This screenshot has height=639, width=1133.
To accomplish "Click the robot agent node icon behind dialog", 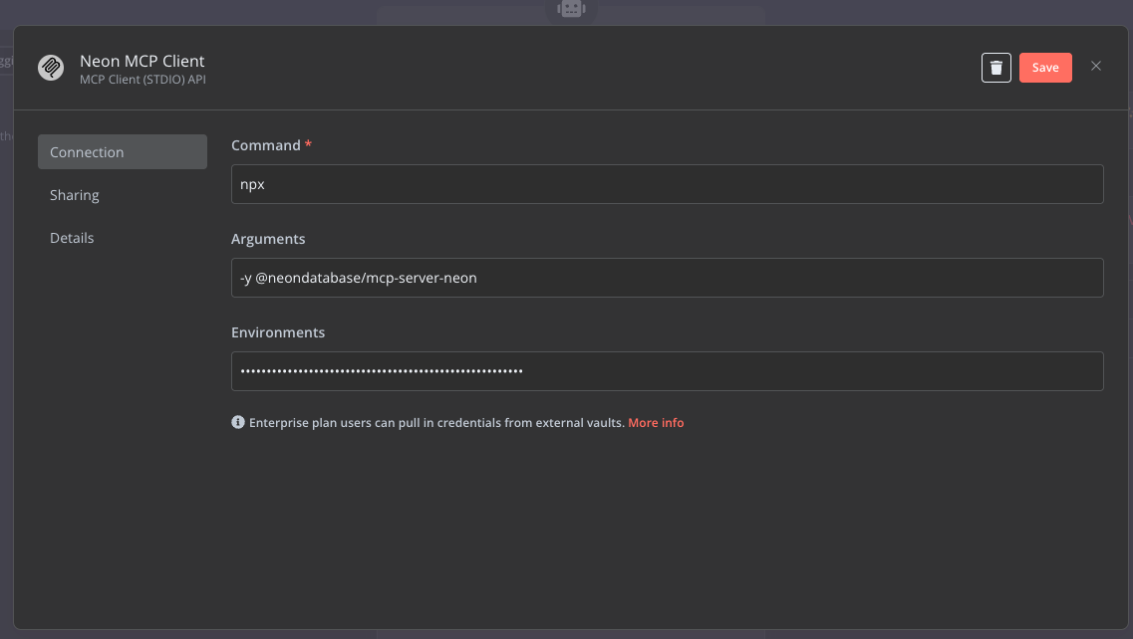I will [571, 9].
